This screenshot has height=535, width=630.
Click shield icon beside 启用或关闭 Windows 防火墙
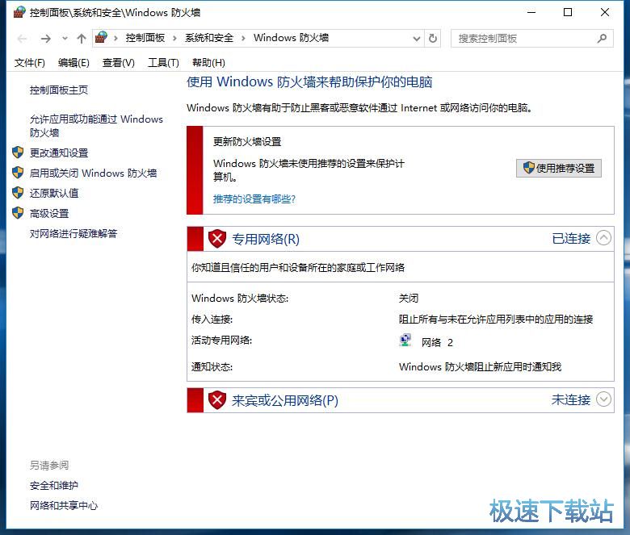click(18, 173)
